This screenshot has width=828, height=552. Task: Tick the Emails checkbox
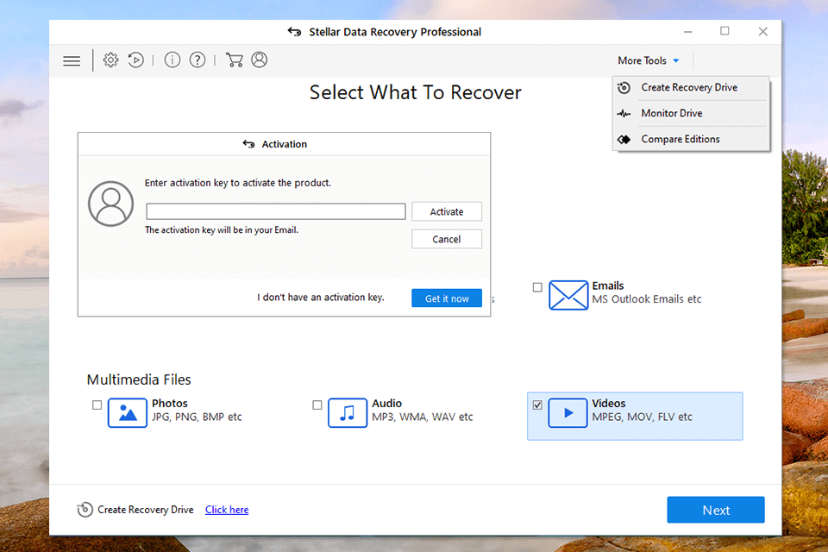(537, 287)
